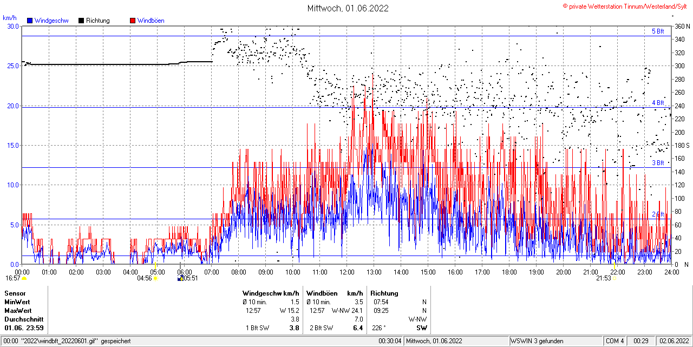Click the 5 Bft line label
Screen dimensions: 693x347
(658, 31)
